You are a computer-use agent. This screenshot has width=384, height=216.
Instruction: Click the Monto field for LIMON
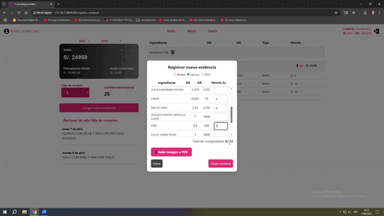coord(221,99)
